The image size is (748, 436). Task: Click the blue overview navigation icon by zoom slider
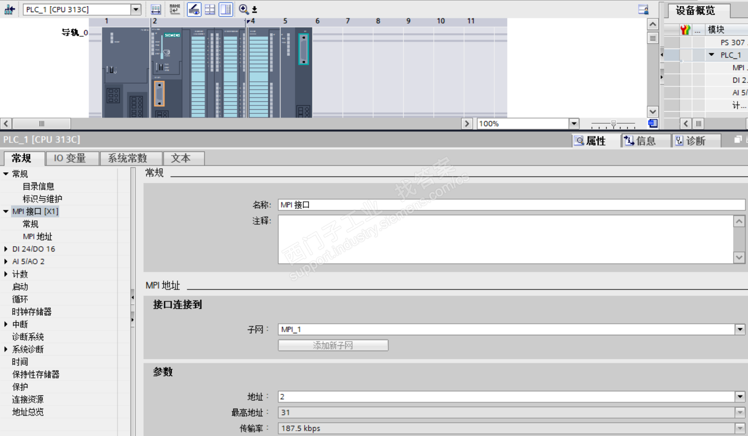(x=653, y=123)
